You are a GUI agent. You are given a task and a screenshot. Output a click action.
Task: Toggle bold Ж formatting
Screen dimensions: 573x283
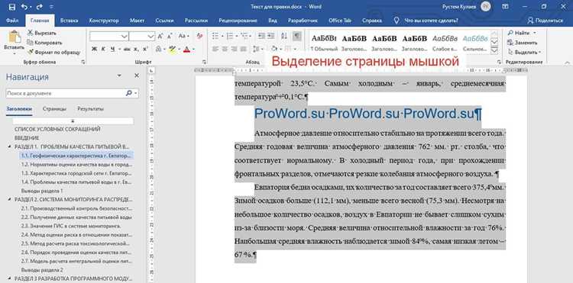click(94, 49)
